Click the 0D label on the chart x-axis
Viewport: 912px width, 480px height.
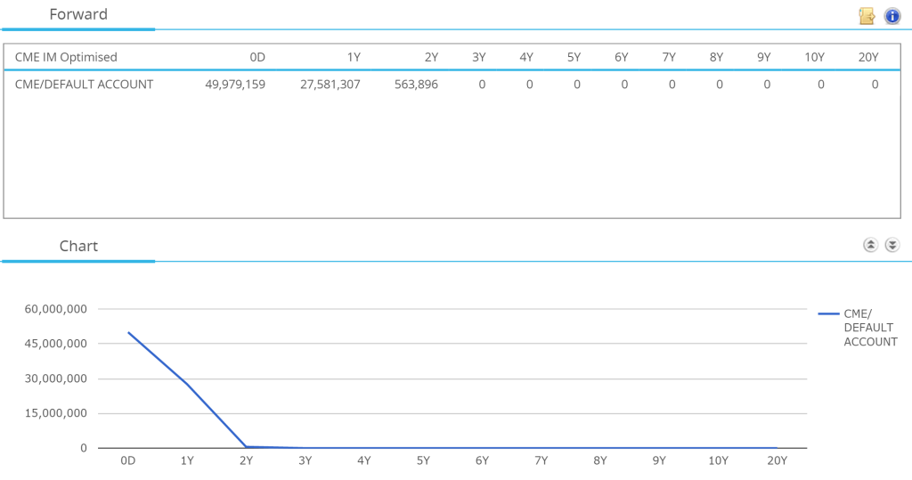128,460
